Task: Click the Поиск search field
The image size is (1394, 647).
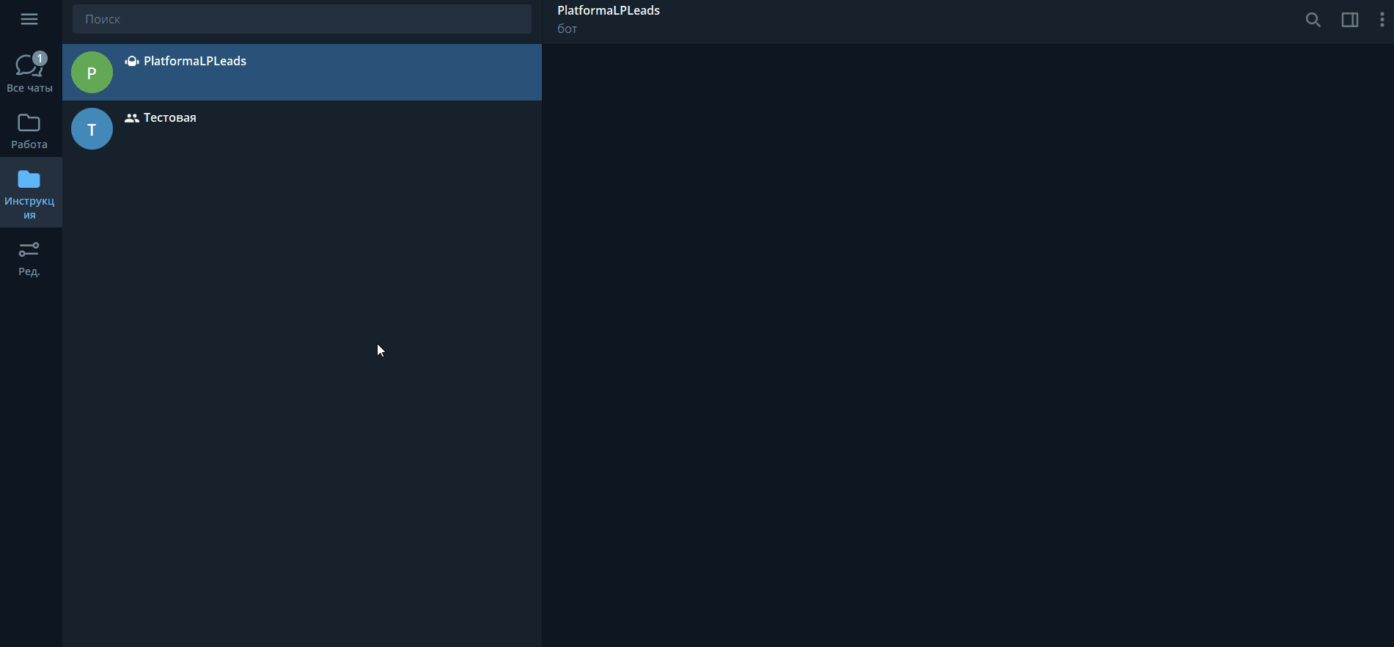Action: pyautogui.click(x=301, y=19)
